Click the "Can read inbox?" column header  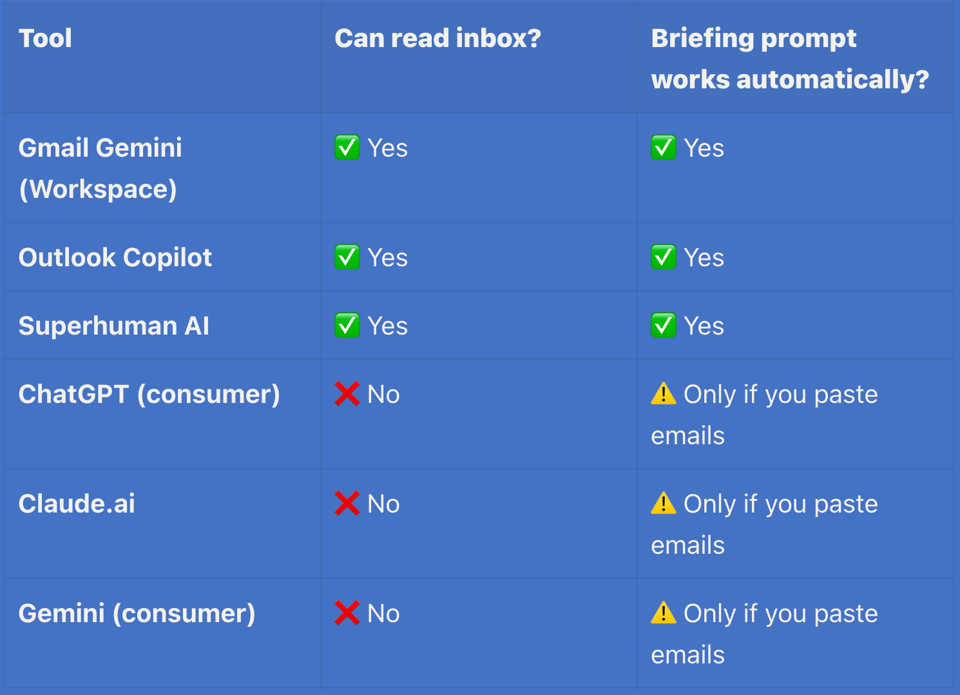coord(437,38)
